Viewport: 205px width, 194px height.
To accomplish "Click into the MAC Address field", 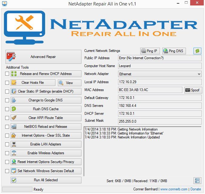I will (150, 90).
